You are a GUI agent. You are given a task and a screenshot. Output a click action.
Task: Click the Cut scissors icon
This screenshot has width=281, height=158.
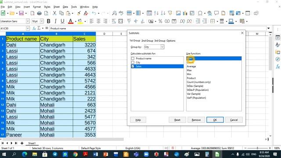(54, 13)
